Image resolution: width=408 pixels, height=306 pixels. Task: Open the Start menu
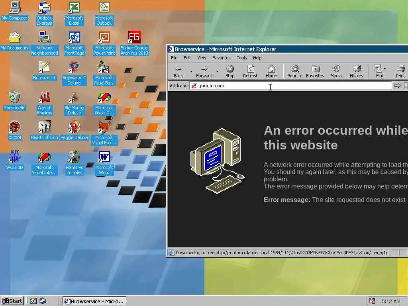pos(12,301)
